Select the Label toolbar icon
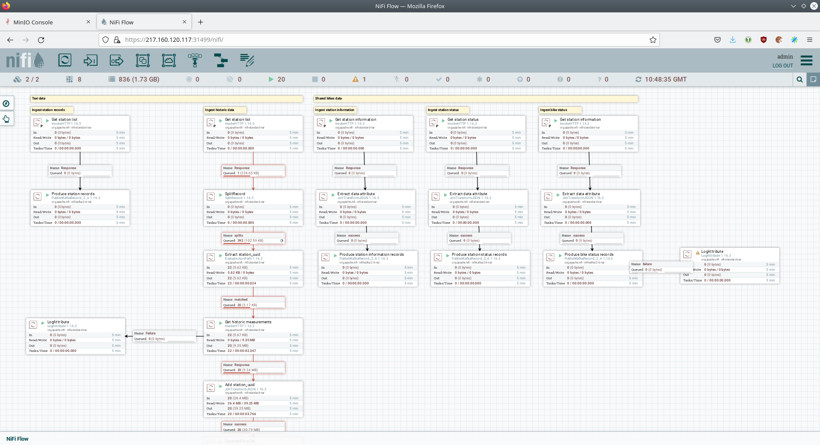 pos(247,60)
